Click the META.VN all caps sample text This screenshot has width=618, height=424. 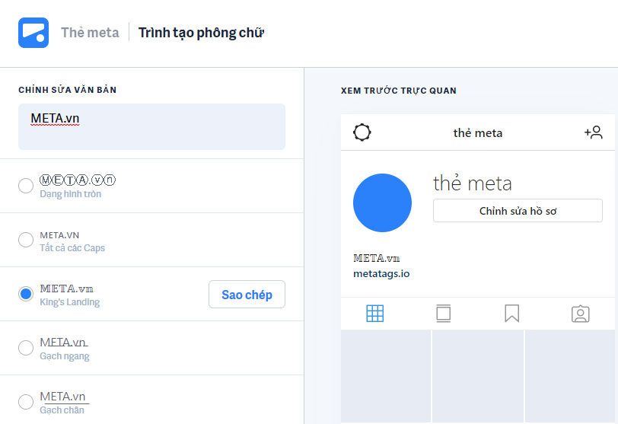(x=59, y=235)
